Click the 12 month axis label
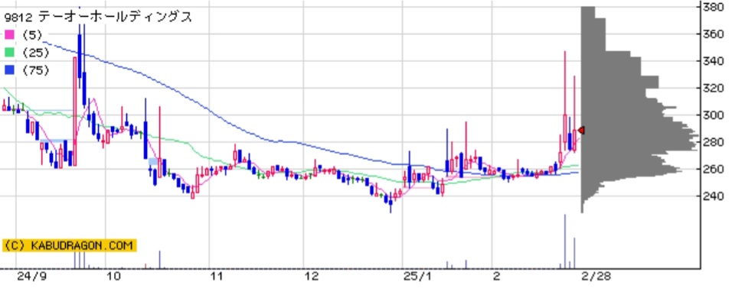The height and width of the screenshot is (298, 745). tap(312, 277)
